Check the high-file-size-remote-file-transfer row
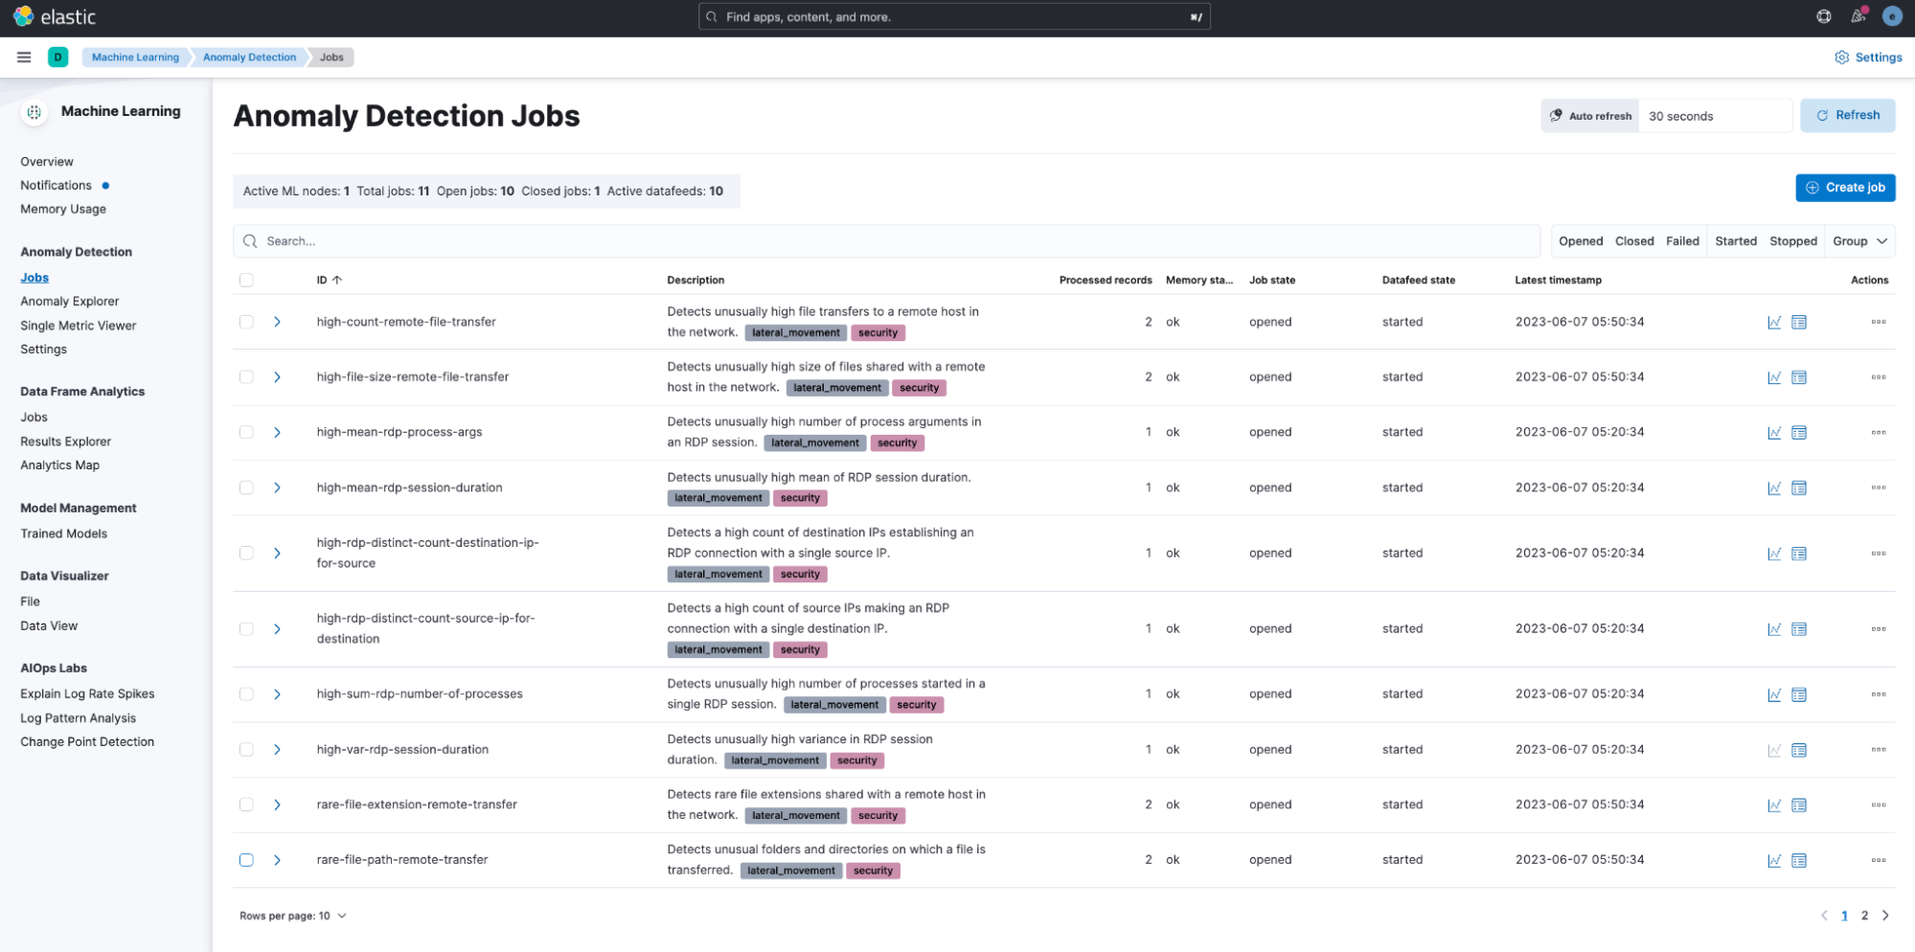Image resolution: width=1915 pixels, height=952 pixels. pos(246,377)
